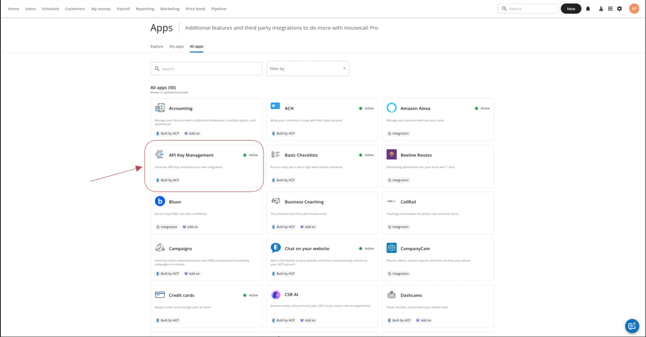Switch to the My apps tab
The height and width of the screenshot is (337, 646).
pyautogui.click(x=177, y=47)
